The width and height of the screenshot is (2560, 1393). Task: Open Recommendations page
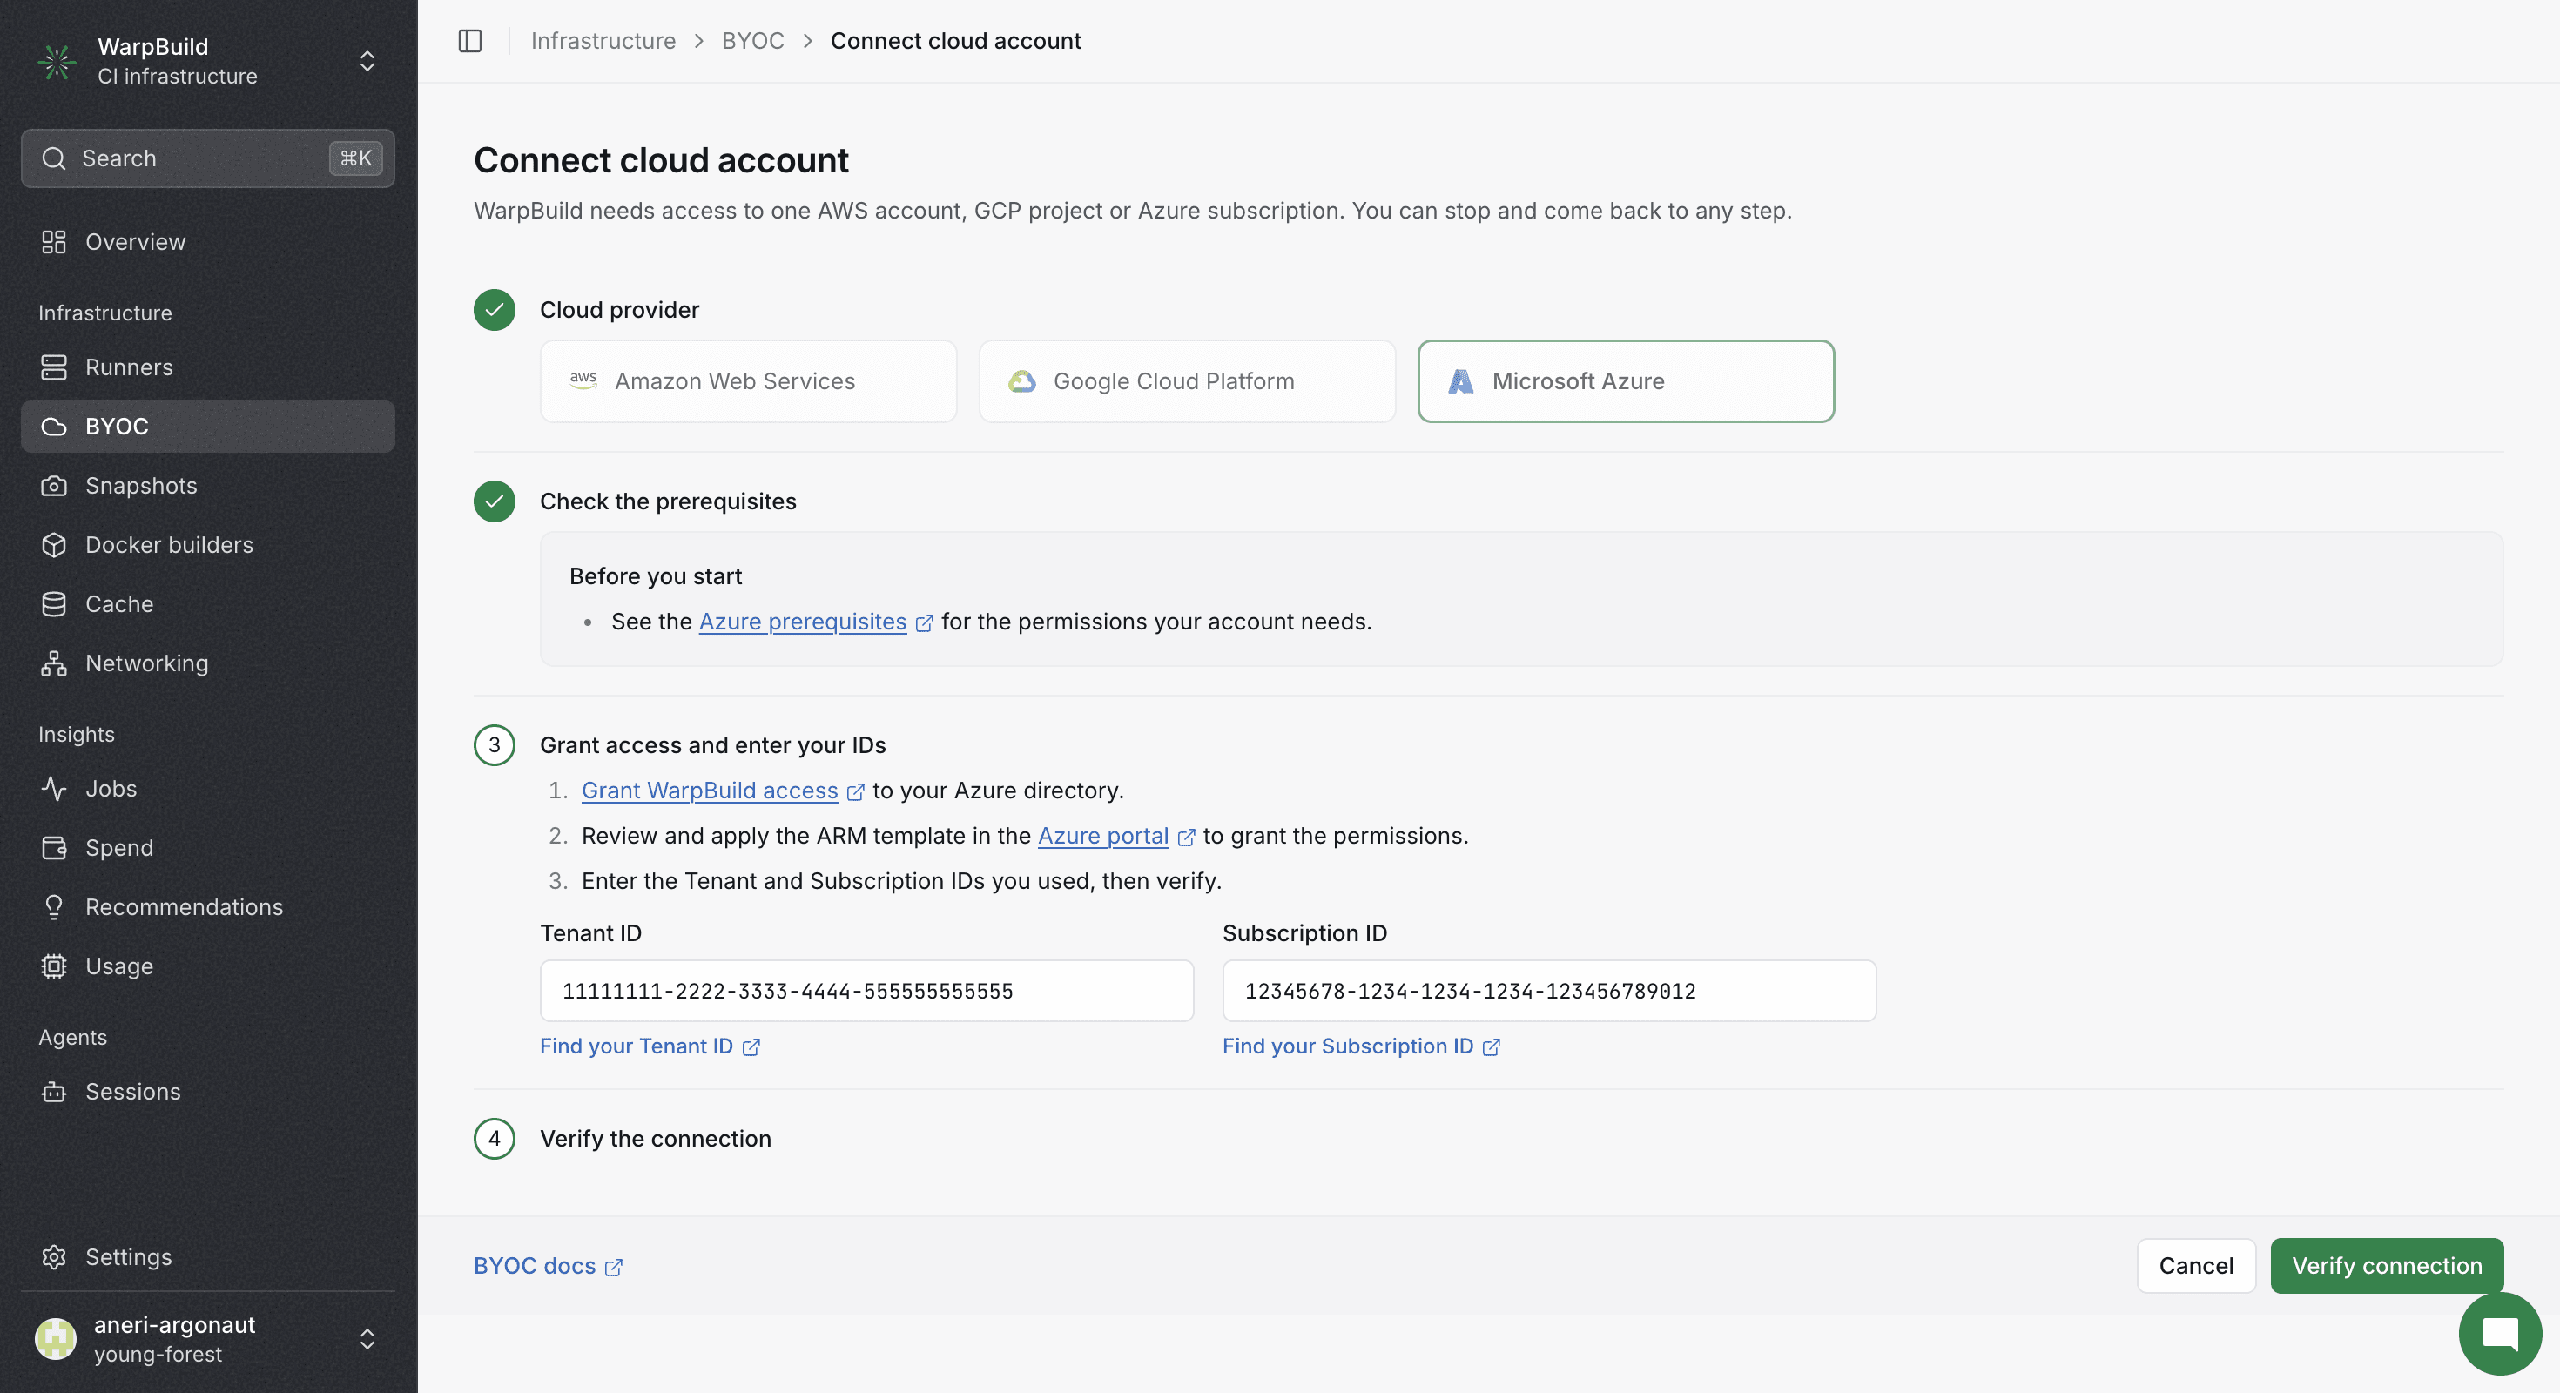208,907
